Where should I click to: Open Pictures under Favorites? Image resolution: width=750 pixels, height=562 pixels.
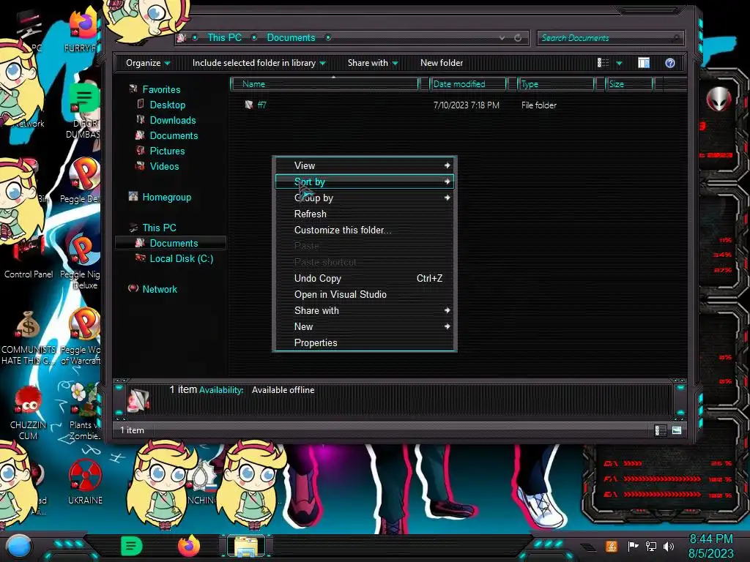167,151
